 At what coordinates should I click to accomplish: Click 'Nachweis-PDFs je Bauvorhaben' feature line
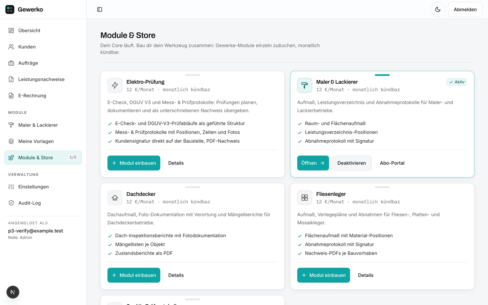point(341,253)
